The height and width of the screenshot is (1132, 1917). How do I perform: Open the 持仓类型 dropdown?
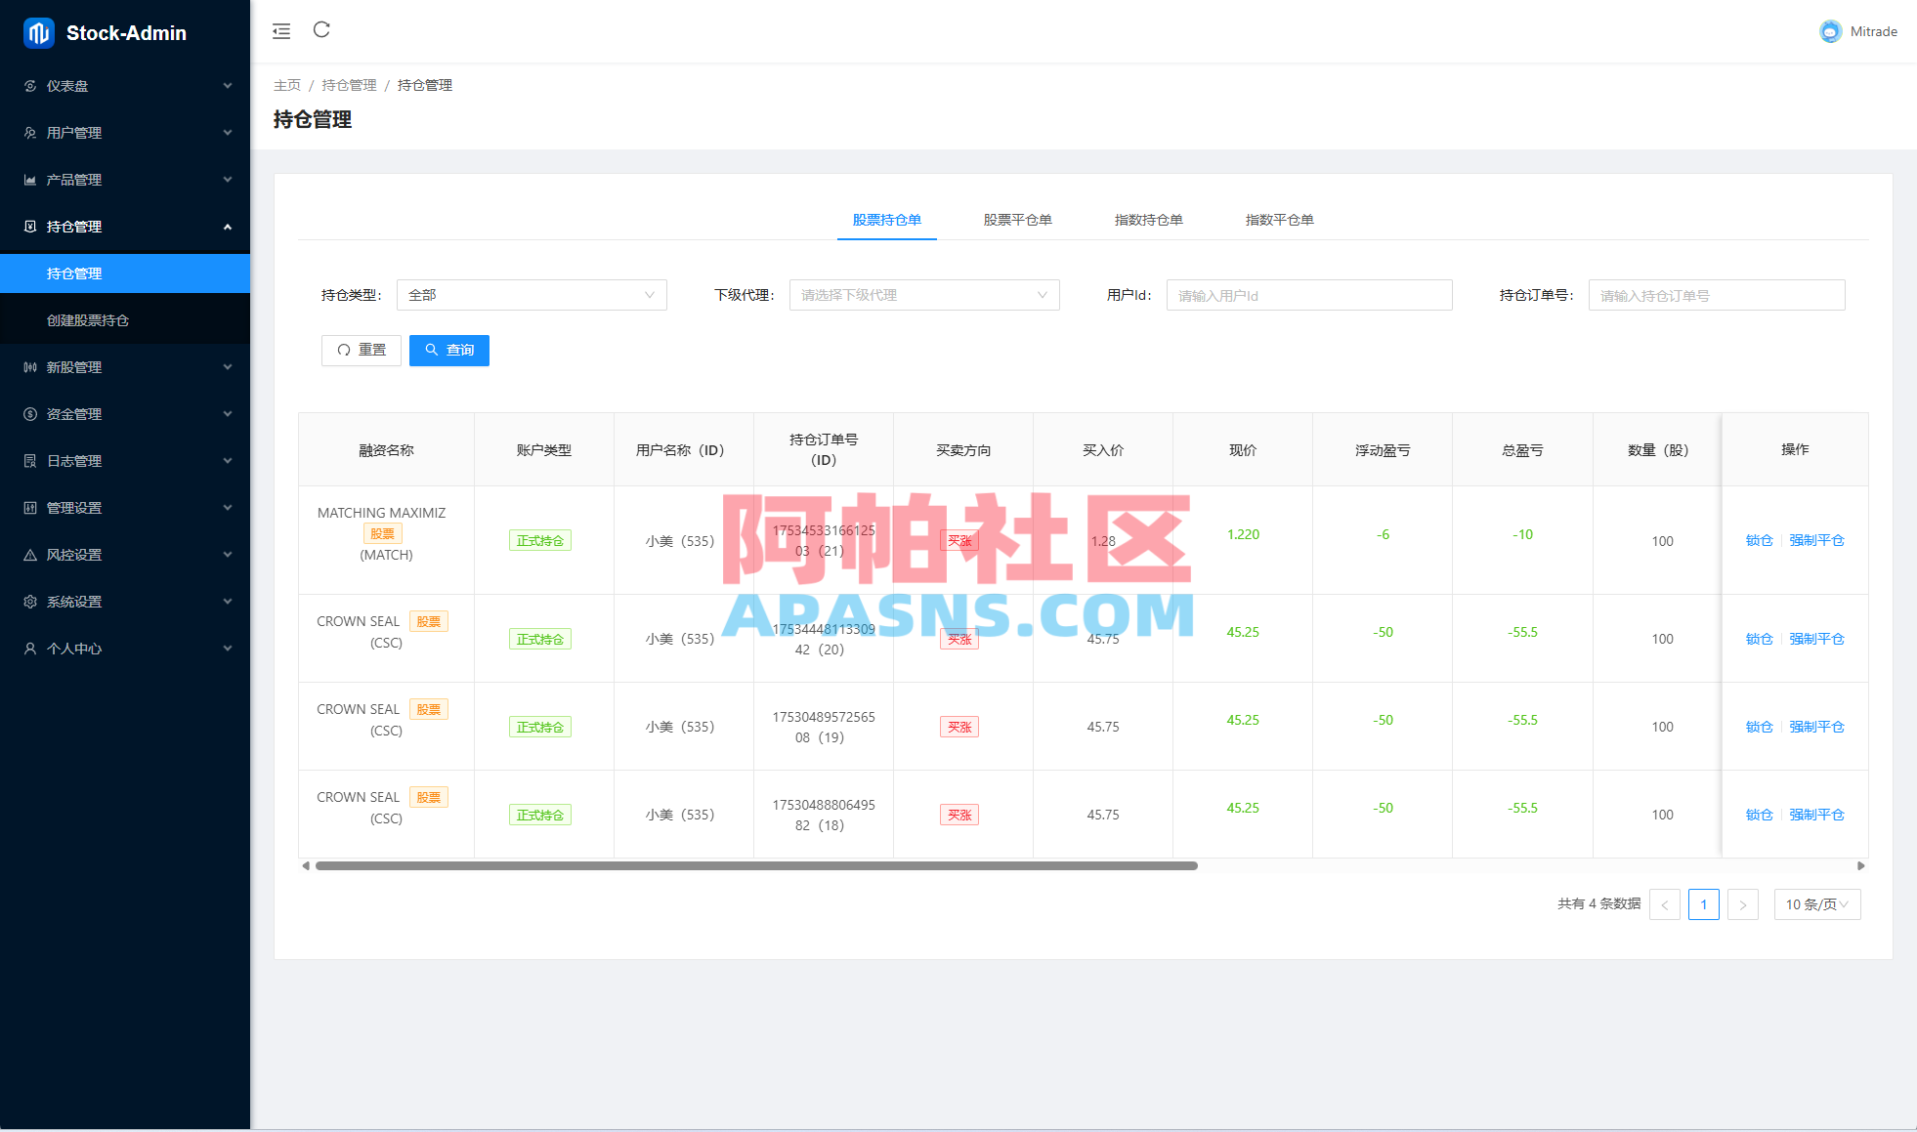tap(532, 295)
